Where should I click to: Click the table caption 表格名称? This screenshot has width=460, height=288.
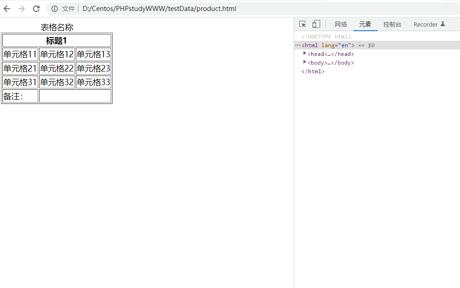(56, 27)
